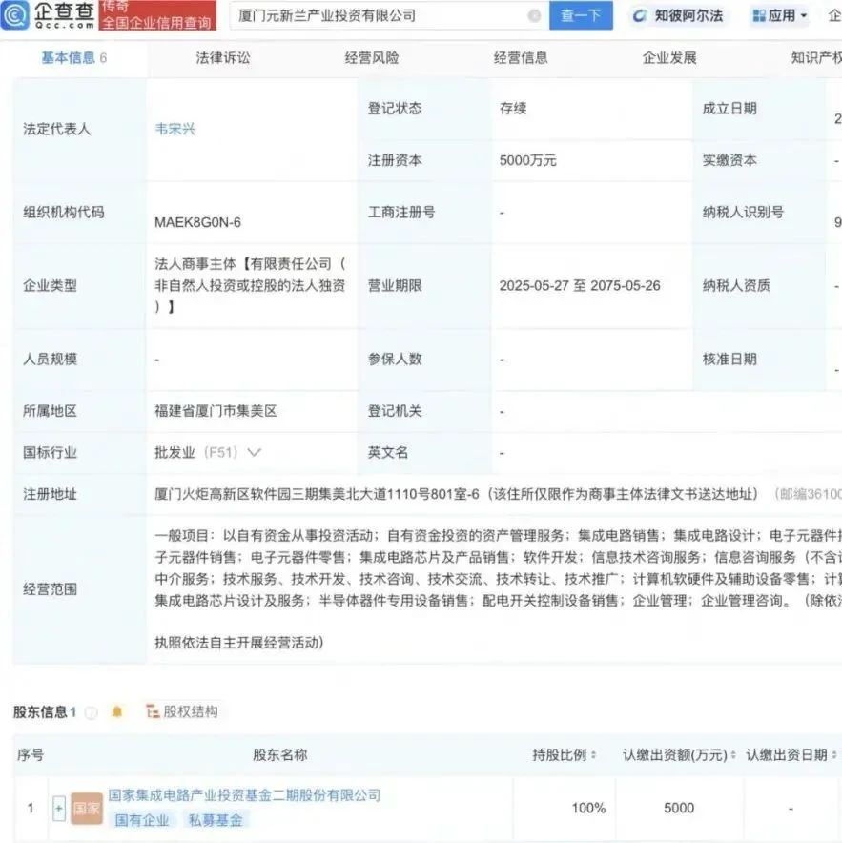
Task: Switch to the 基本信息 tab
Action: [x=73, y=57]
